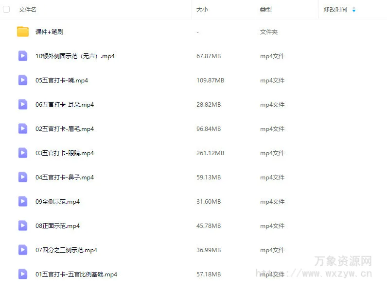The height and width of the screenshot is (290, 387).
Task: Click video icon next to 06五官打卡-耳朵.mp4
Action: pos(23,104)
